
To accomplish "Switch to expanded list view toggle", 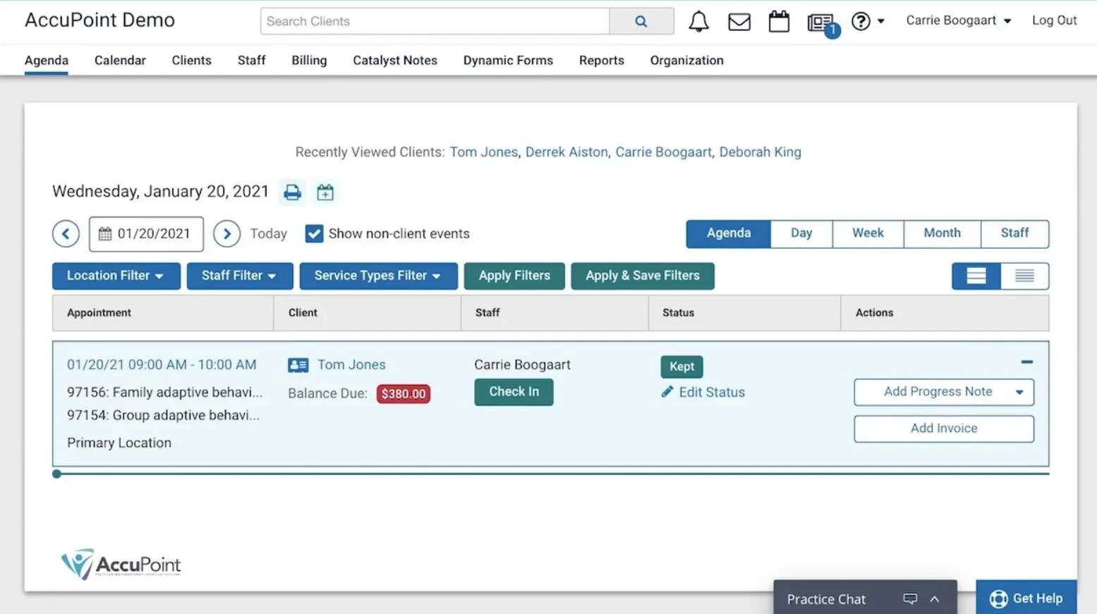I will [976, 276].
